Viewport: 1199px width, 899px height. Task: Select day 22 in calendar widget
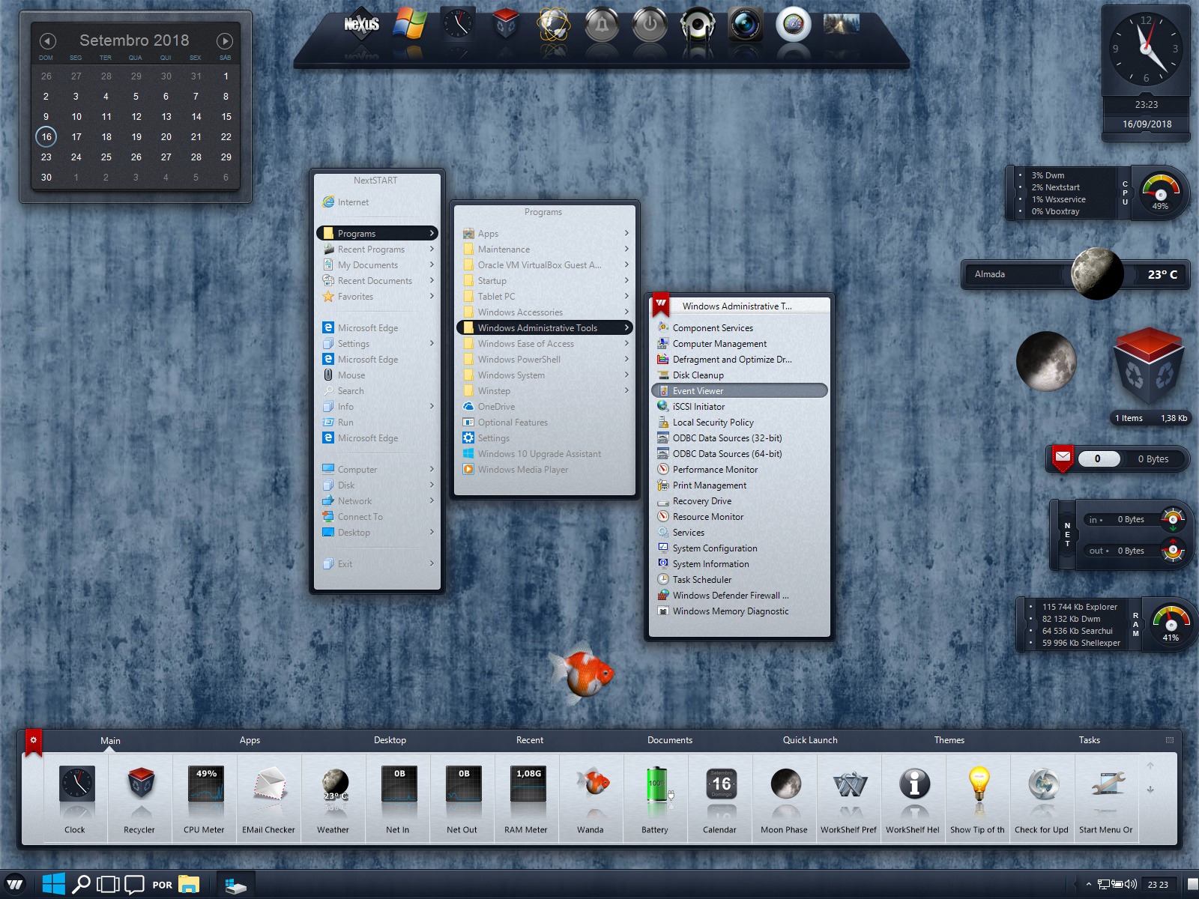coord(226,136)
